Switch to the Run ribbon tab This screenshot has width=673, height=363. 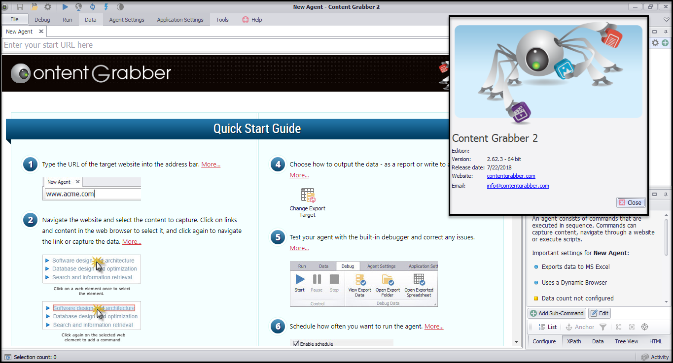pos(68,20)
